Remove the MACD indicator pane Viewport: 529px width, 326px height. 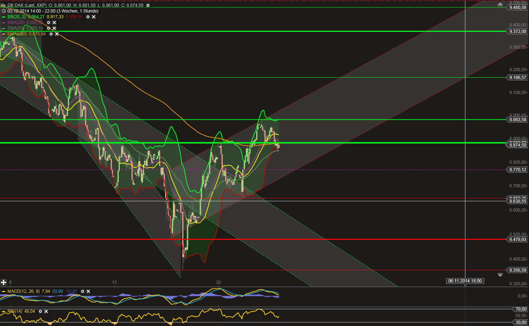[x=88, y=291]
